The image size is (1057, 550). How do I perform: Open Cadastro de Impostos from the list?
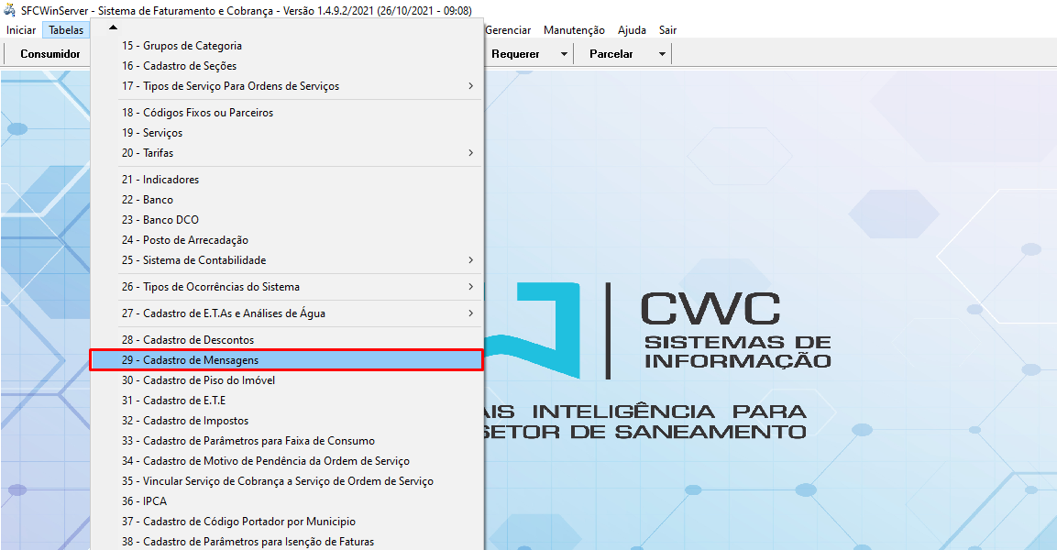pyautogui.click(x=184, y=421)
